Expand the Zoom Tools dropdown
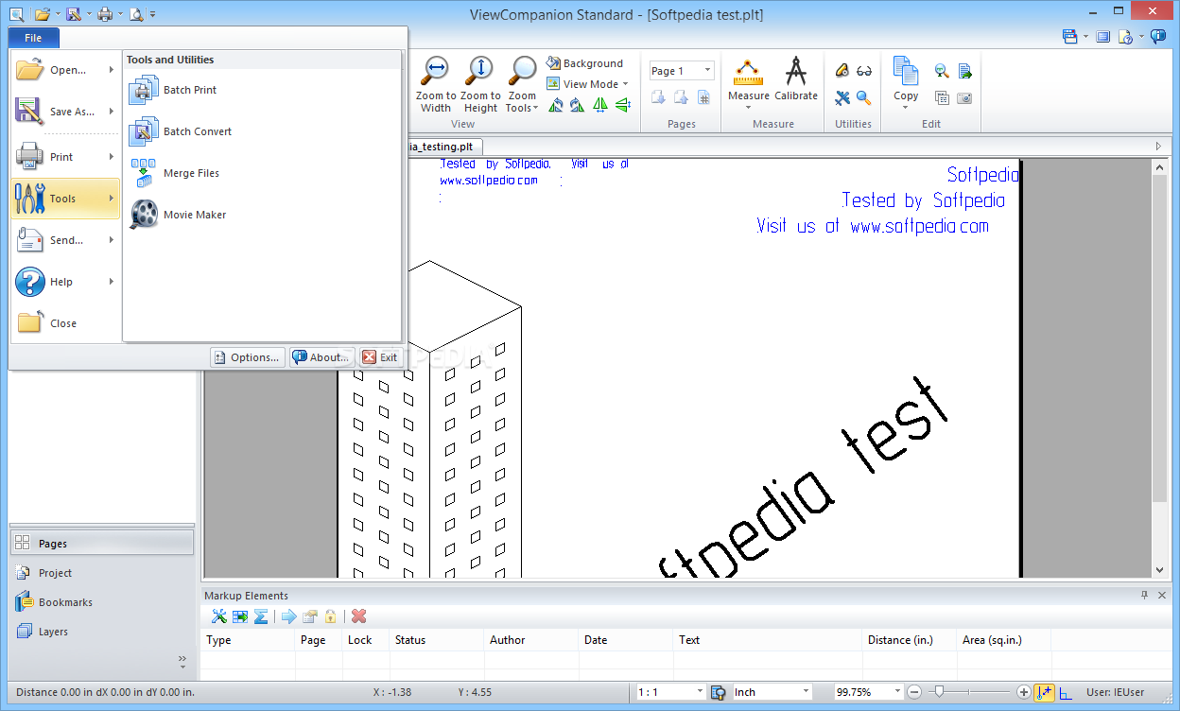The image size is (1180, 711). click(522, 84)
